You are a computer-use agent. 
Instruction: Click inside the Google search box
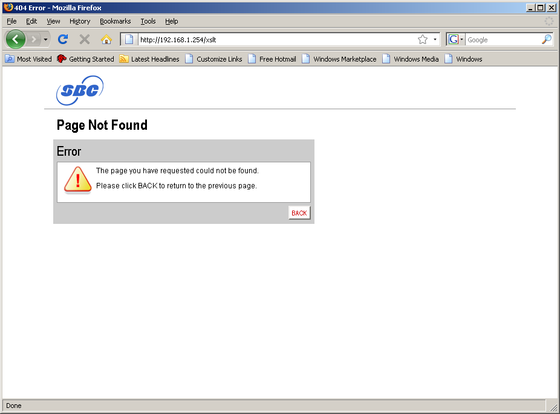tap(502, 40)
